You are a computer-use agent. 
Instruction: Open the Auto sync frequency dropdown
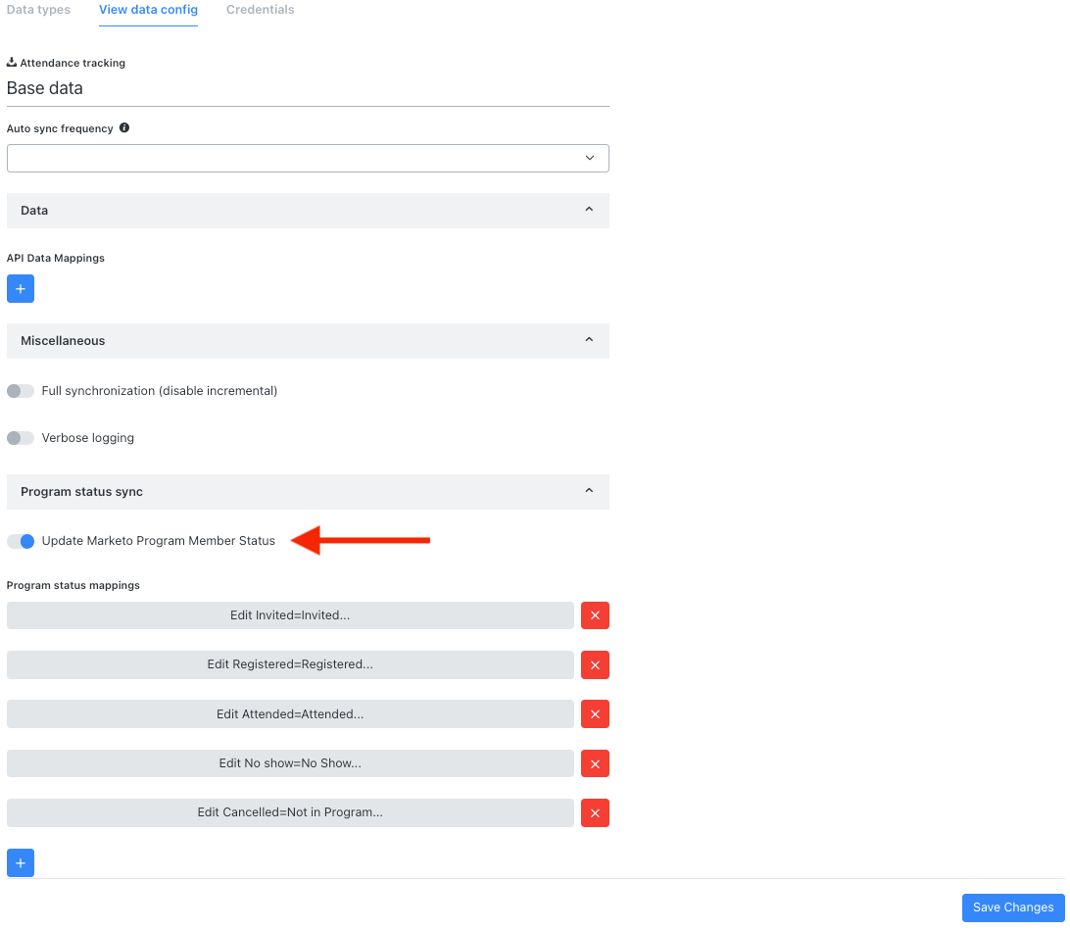tap(308, 159)
